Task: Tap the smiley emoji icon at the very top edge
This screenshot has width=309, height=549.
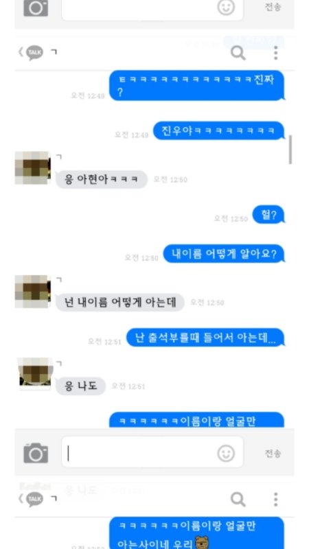Action: click(226, 8)
